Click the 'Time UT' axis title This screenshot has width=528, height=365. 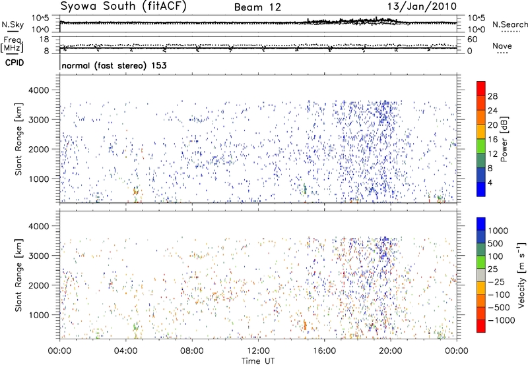[x=258, y=361]
